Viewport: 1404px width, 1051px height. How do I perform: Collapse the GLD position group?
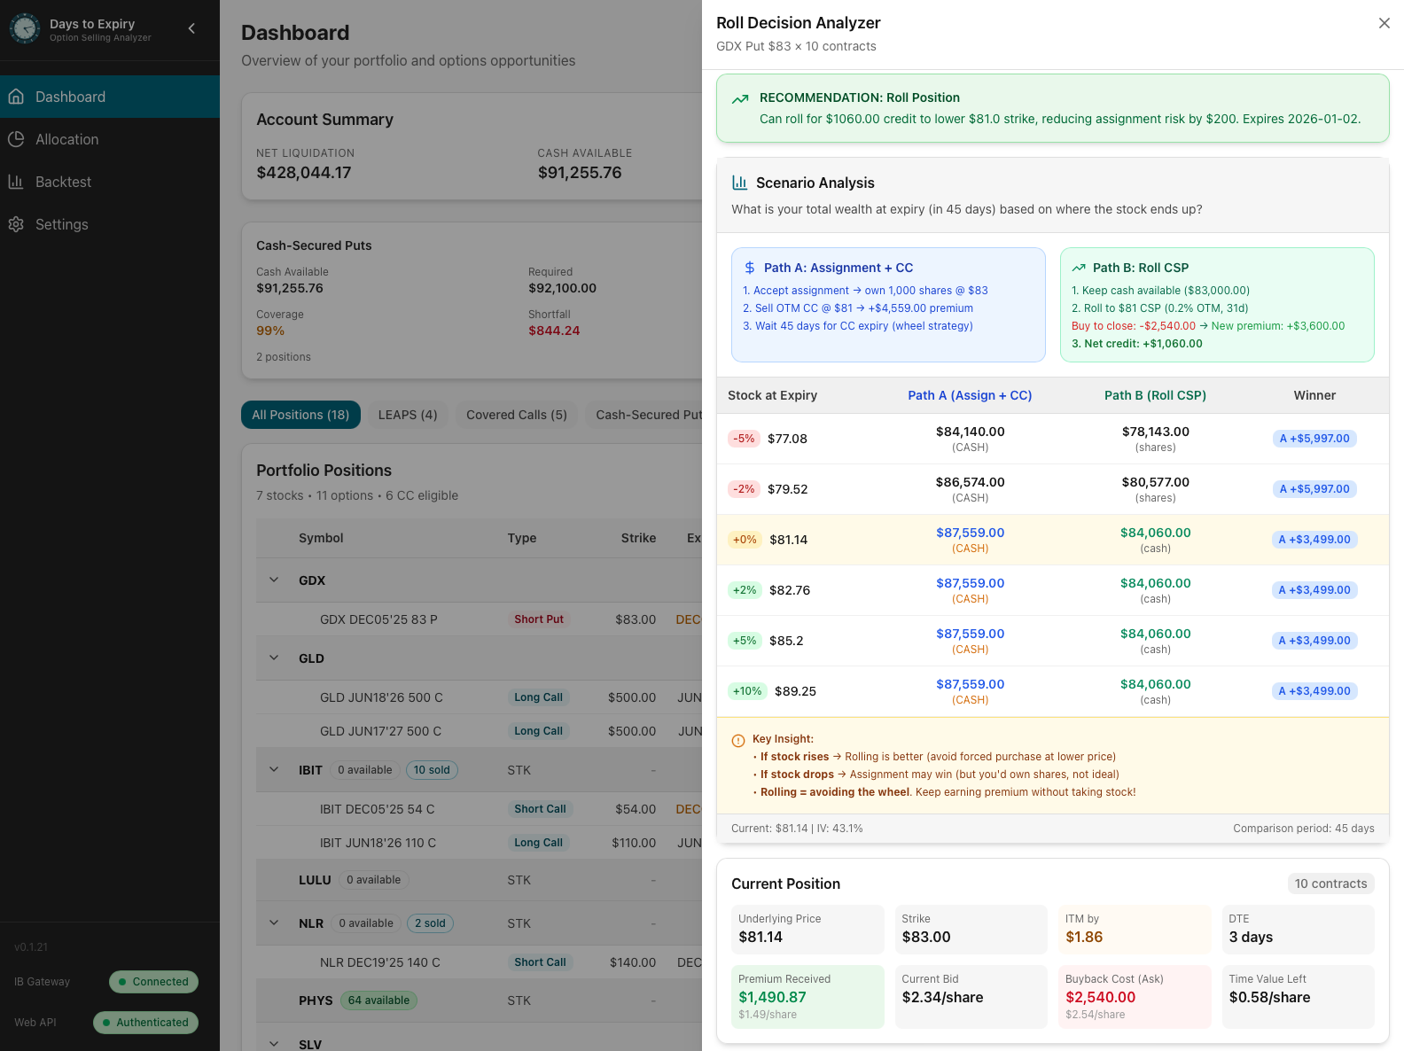tap(274, 658)
